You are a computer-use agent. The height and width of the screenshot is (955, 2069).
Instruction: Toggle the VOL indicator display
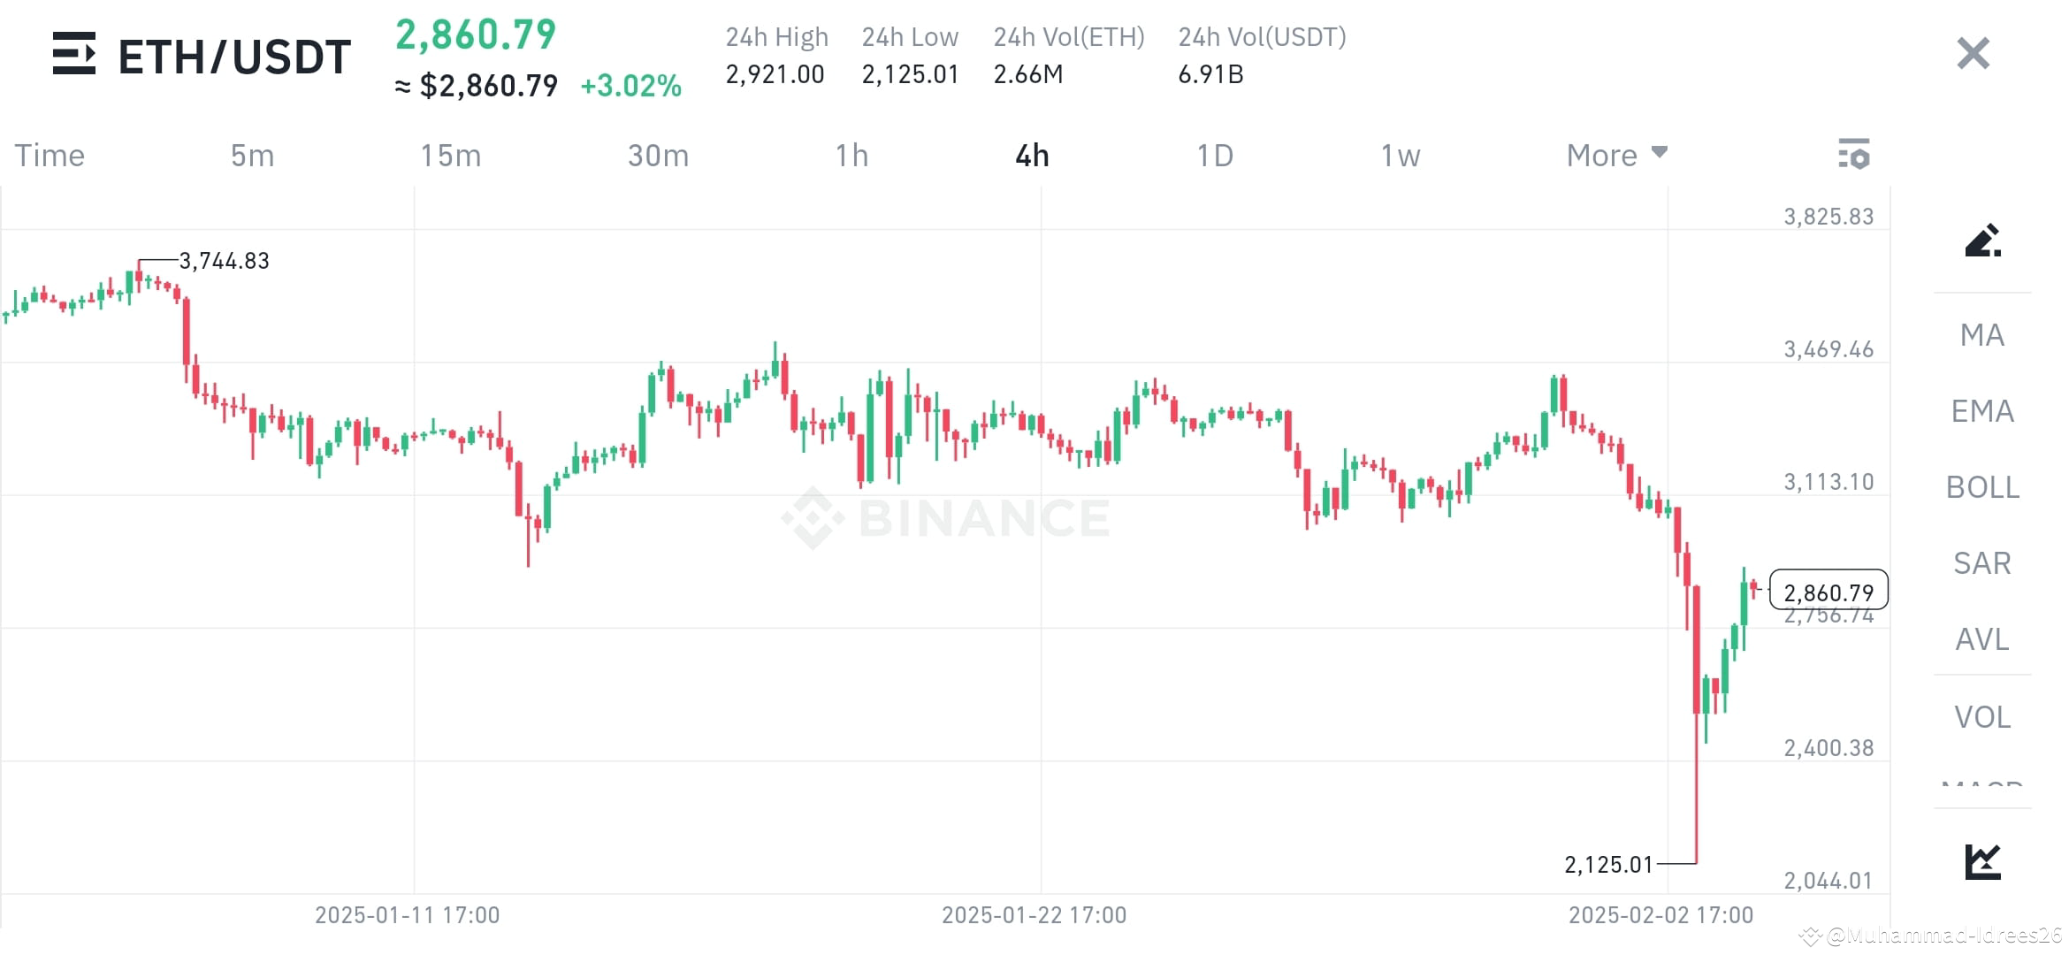click(x=1981, y=716)
